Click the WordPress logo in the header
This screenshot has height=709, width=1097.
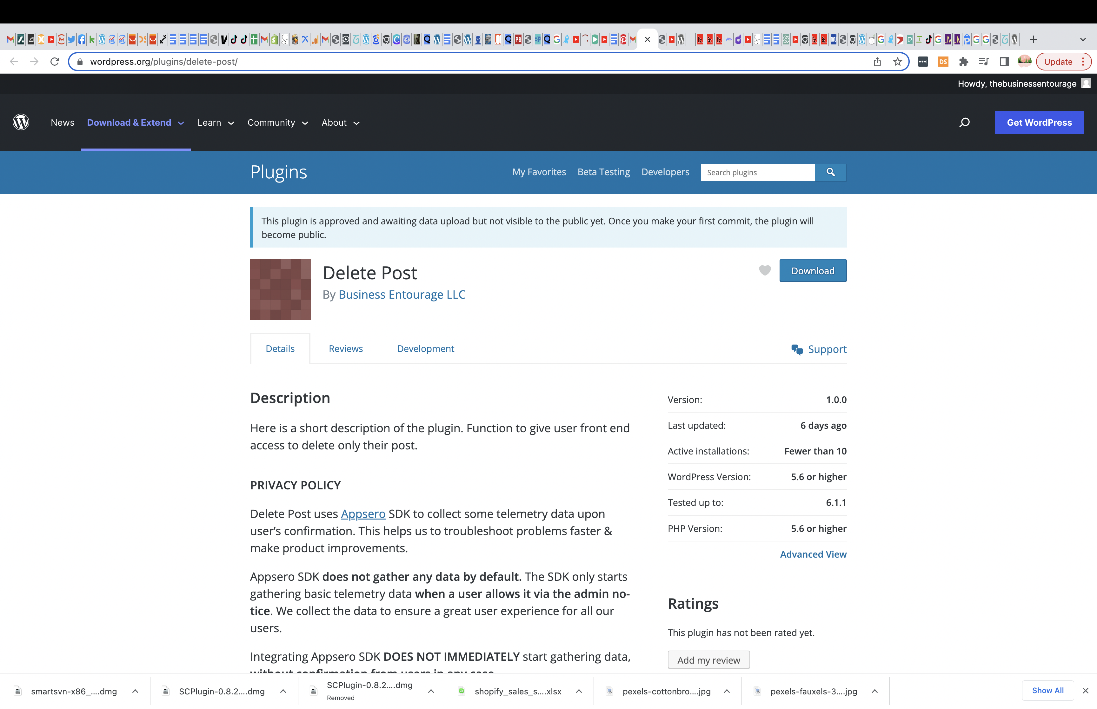(x=21, y=123)
